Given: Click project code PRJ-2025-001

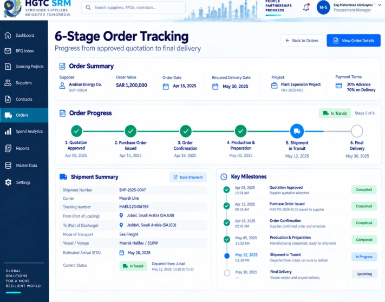Looking at the screenshot, I should [292, 90].
